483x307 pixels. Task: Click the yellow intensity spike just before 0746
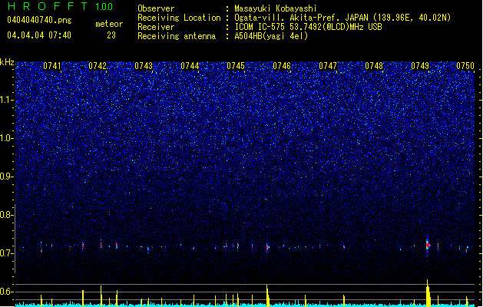tap(267, 295)
